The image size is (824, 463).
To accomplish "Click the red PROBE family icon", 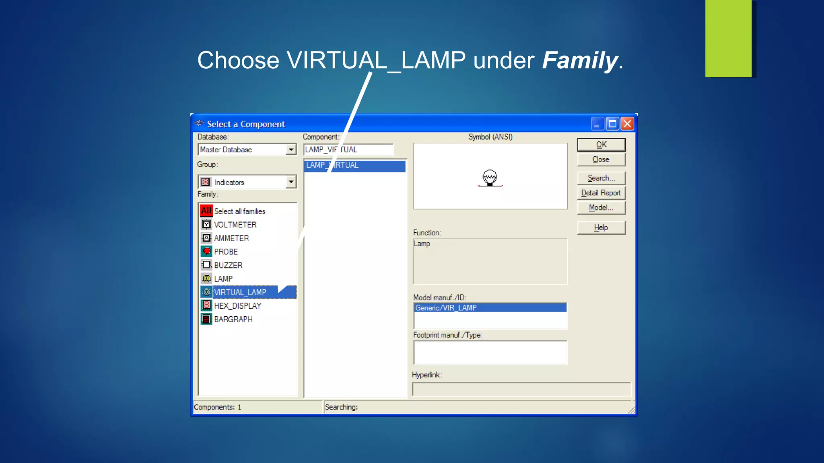I will (x=206, y=251).
